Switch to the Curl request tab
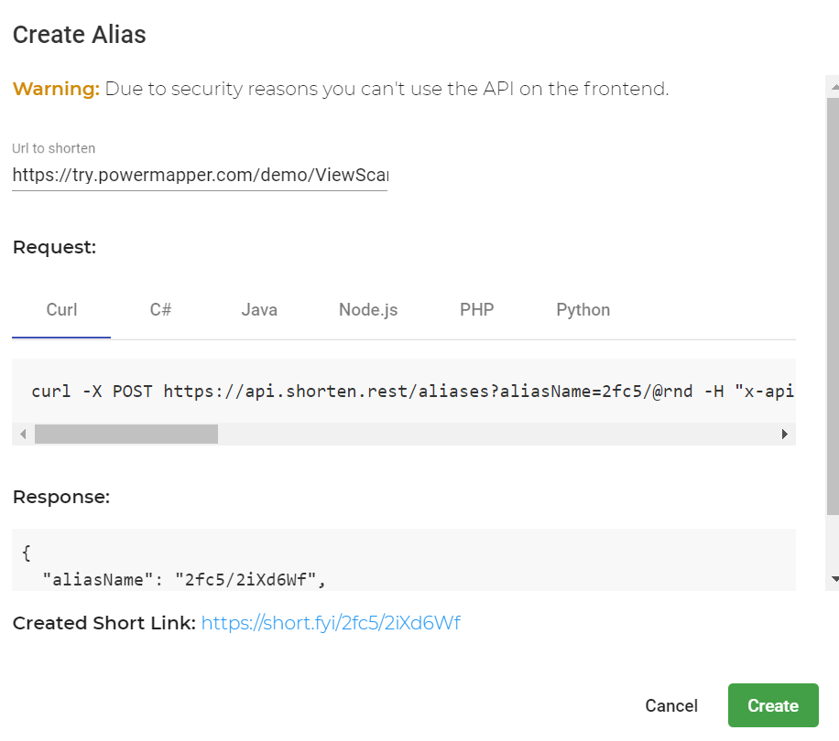839x741 pixels. (x=61, y=310)
